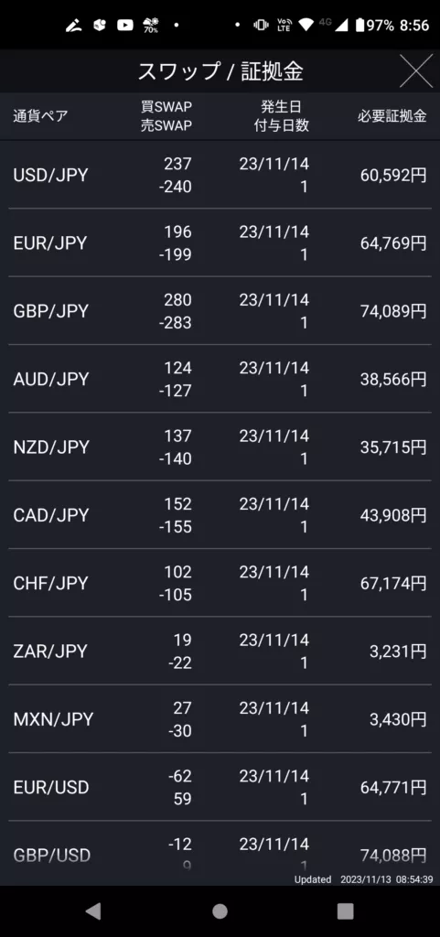This screenshot has width=440, height=937.
Task: Tap the 発生日 付与日数 column header
Action: [x=281, y=116]
